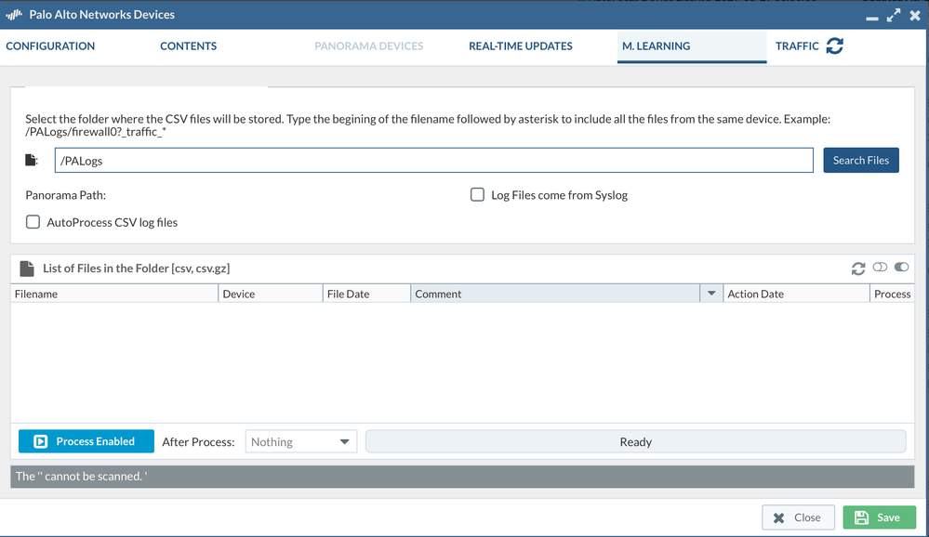Click the folder path file icon
Screen dimensions: 929x537
pos(32,161)
